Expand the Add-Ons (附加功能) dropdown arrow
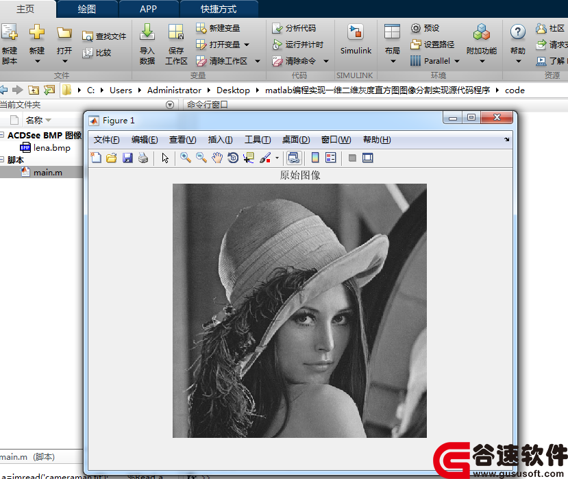This screenshot has width=568, height=479. point(482,61)
